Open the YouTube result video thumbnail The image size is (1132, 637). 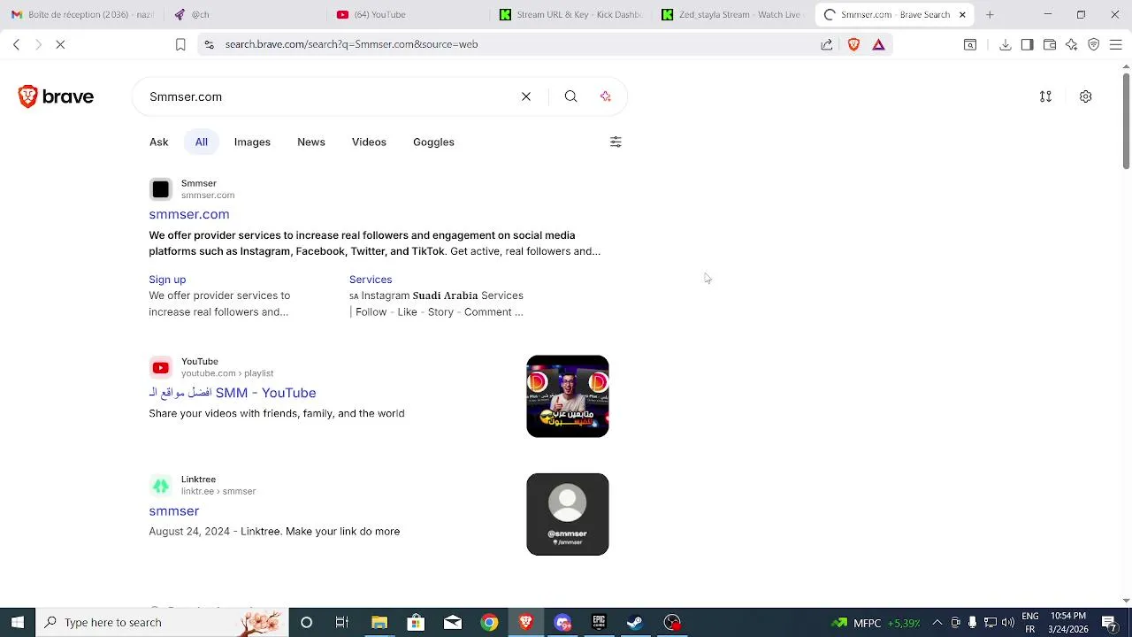[x=568, y=396]
